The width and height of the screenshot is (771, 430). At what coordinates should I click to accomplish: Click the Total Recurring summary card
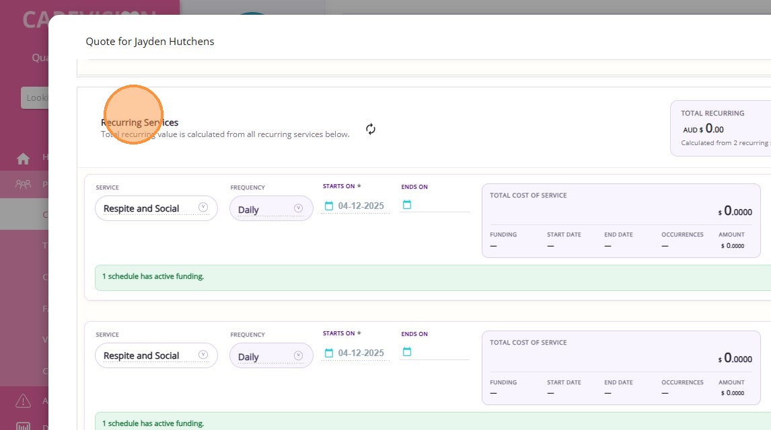click(720, 128)
